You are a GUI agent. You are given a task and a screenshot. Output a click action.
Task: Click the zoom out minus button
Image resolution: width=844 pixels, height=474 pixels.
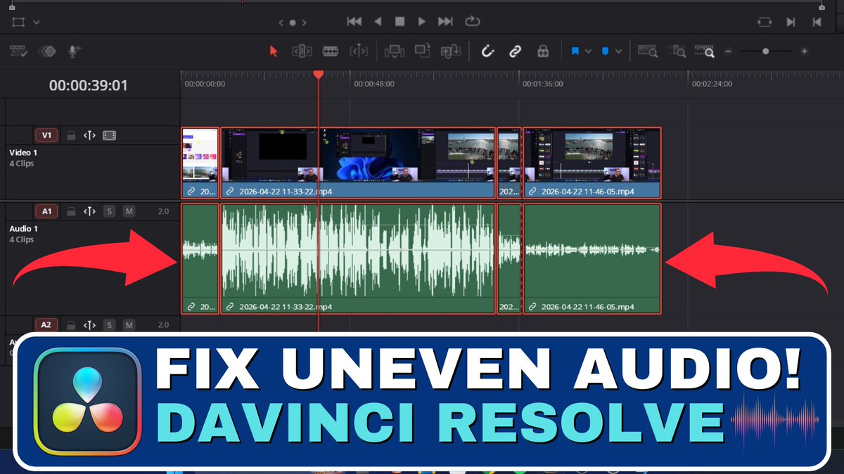pos(728,51)
